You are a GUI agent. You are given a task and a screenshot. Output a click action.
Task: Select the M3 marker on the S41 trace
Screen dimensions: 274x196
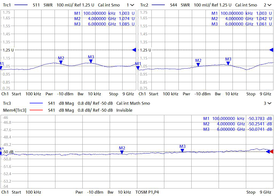coord(182,150)
